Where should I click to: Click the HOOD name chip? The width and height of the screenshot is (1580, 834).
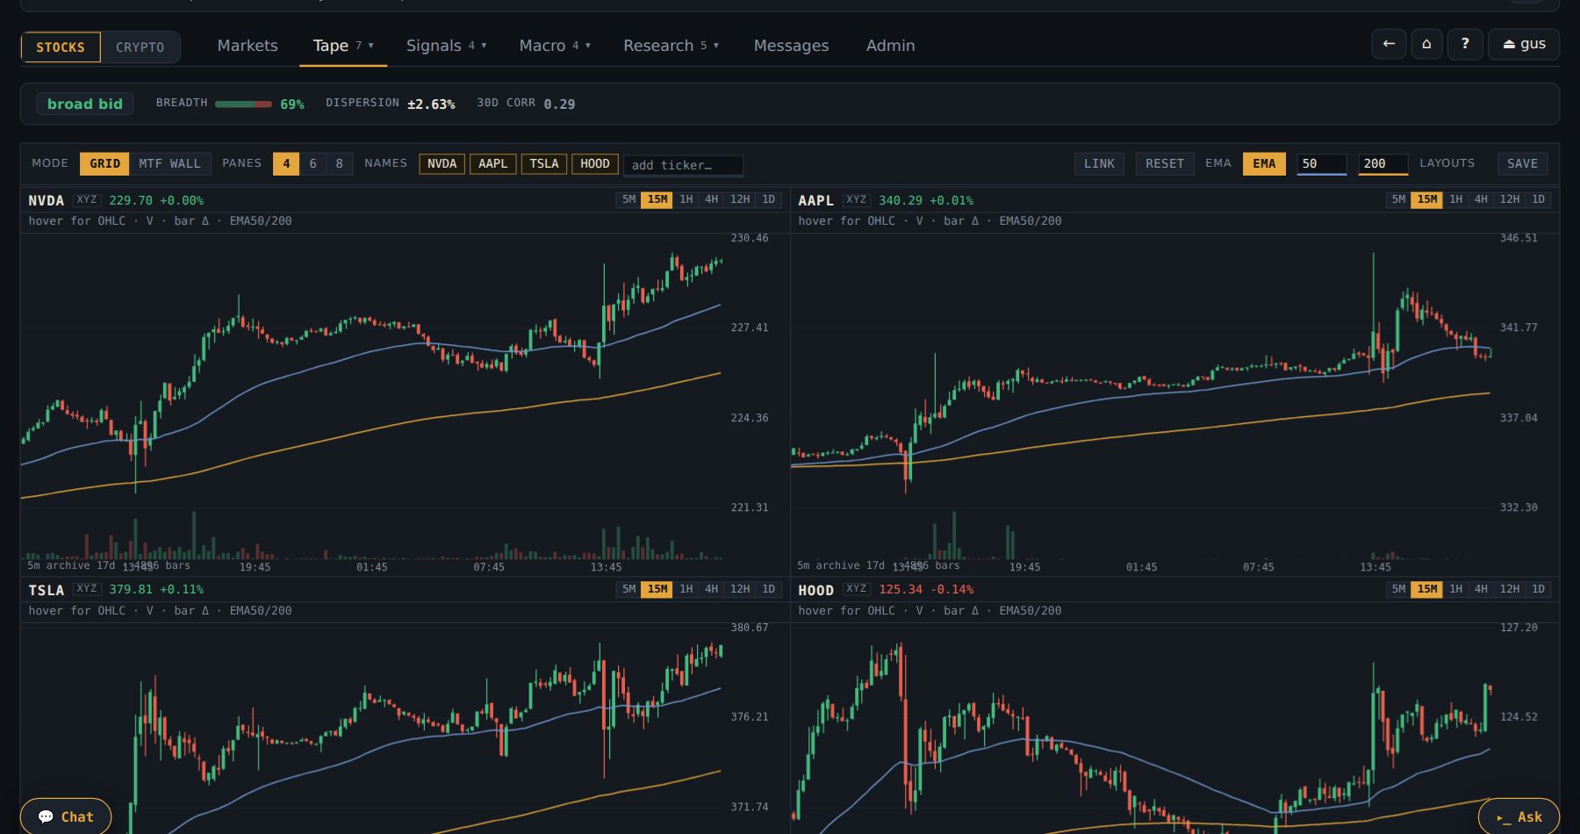(594, 163)
